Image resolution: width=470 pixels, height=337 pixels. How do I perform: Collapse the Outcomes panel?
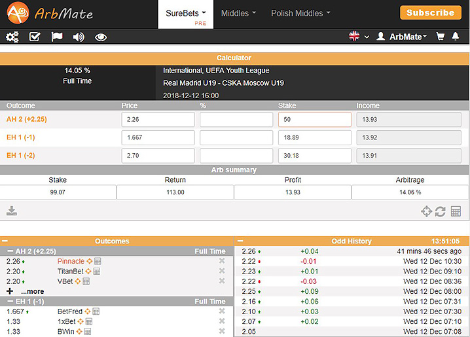tap(5, 241)
